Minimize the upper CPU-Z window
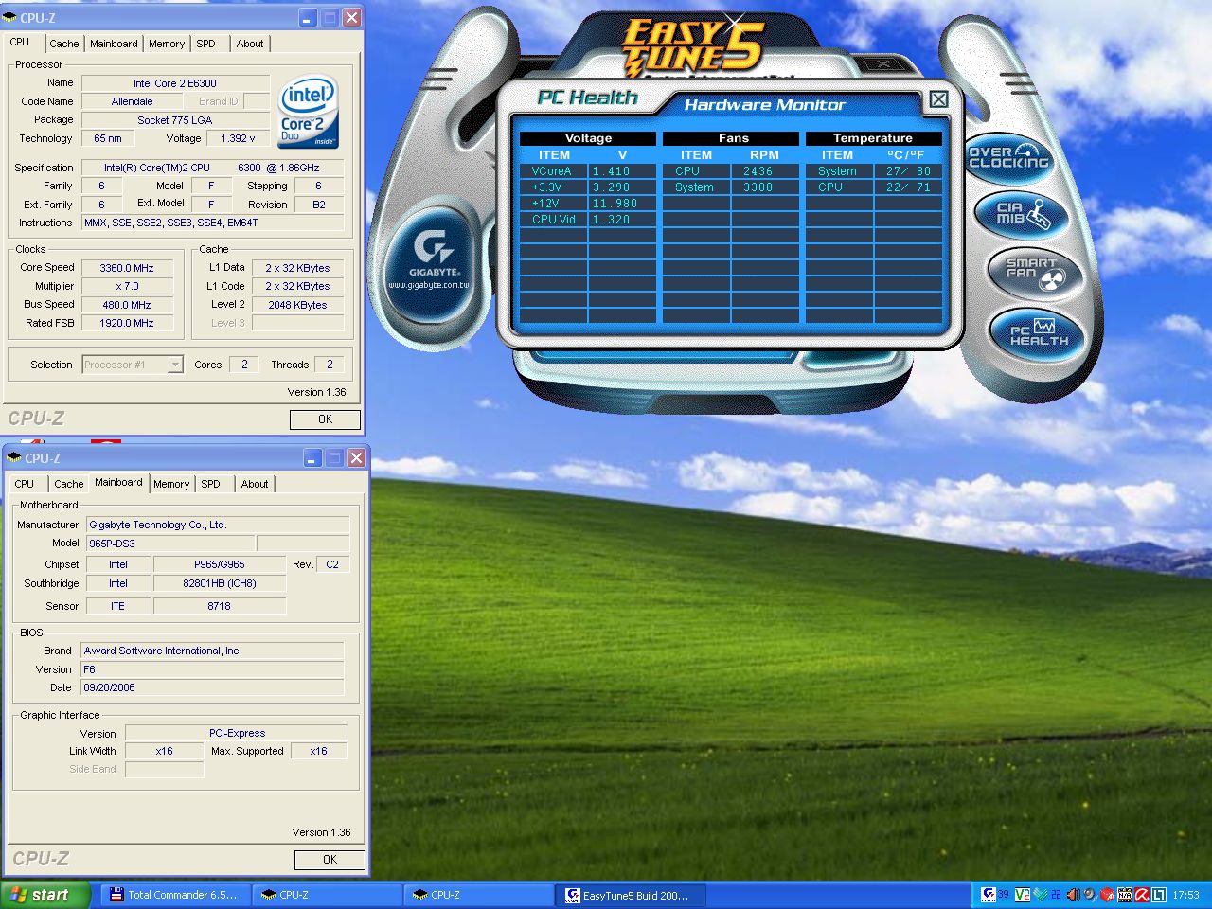The height and width of the screenshot is (909, 1212). 309,18
